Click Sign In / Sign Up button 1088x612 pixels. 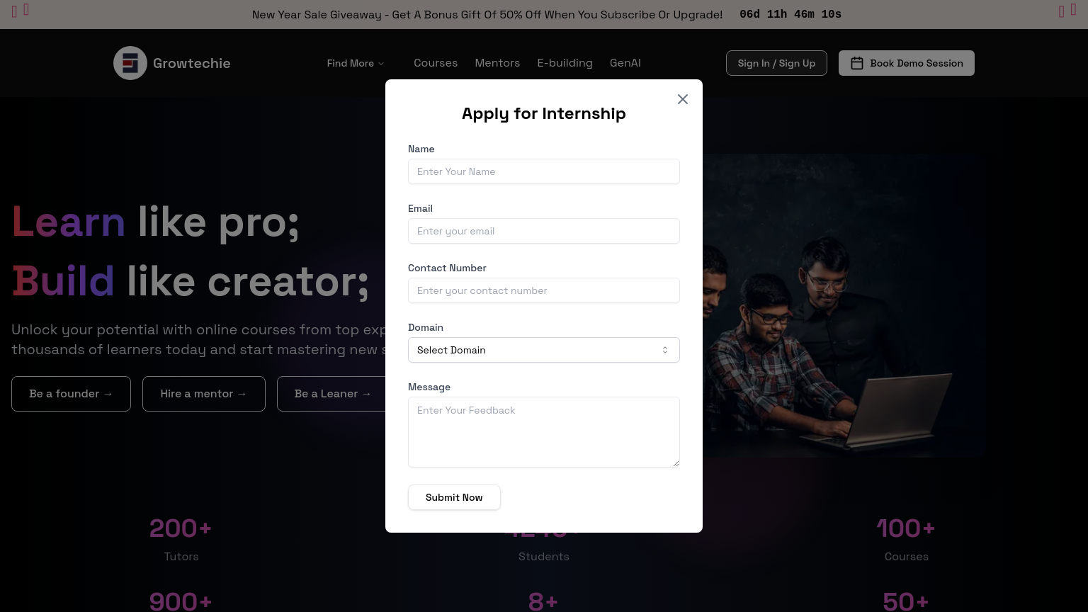click(776, 63)
